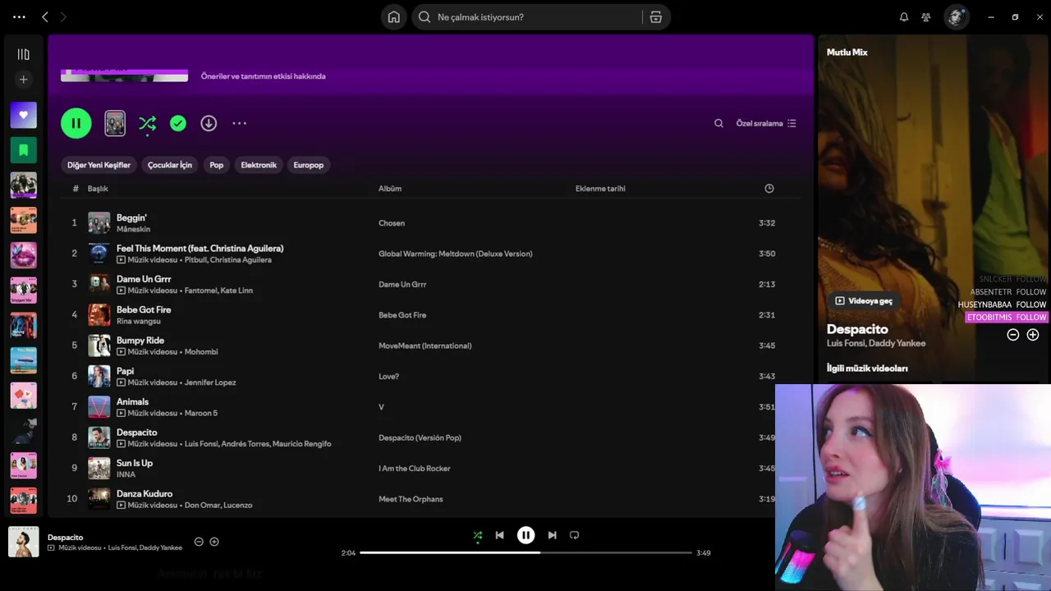This screenshot has width=1051, height=591.
Task: Open INNA artist link
Action: coord(126,474)
